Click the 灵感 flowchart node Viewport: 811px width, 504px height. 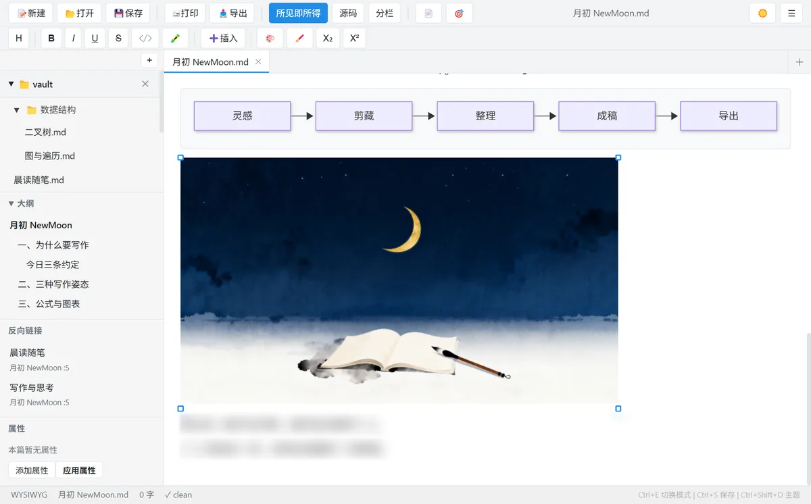(x=243, y=116)
